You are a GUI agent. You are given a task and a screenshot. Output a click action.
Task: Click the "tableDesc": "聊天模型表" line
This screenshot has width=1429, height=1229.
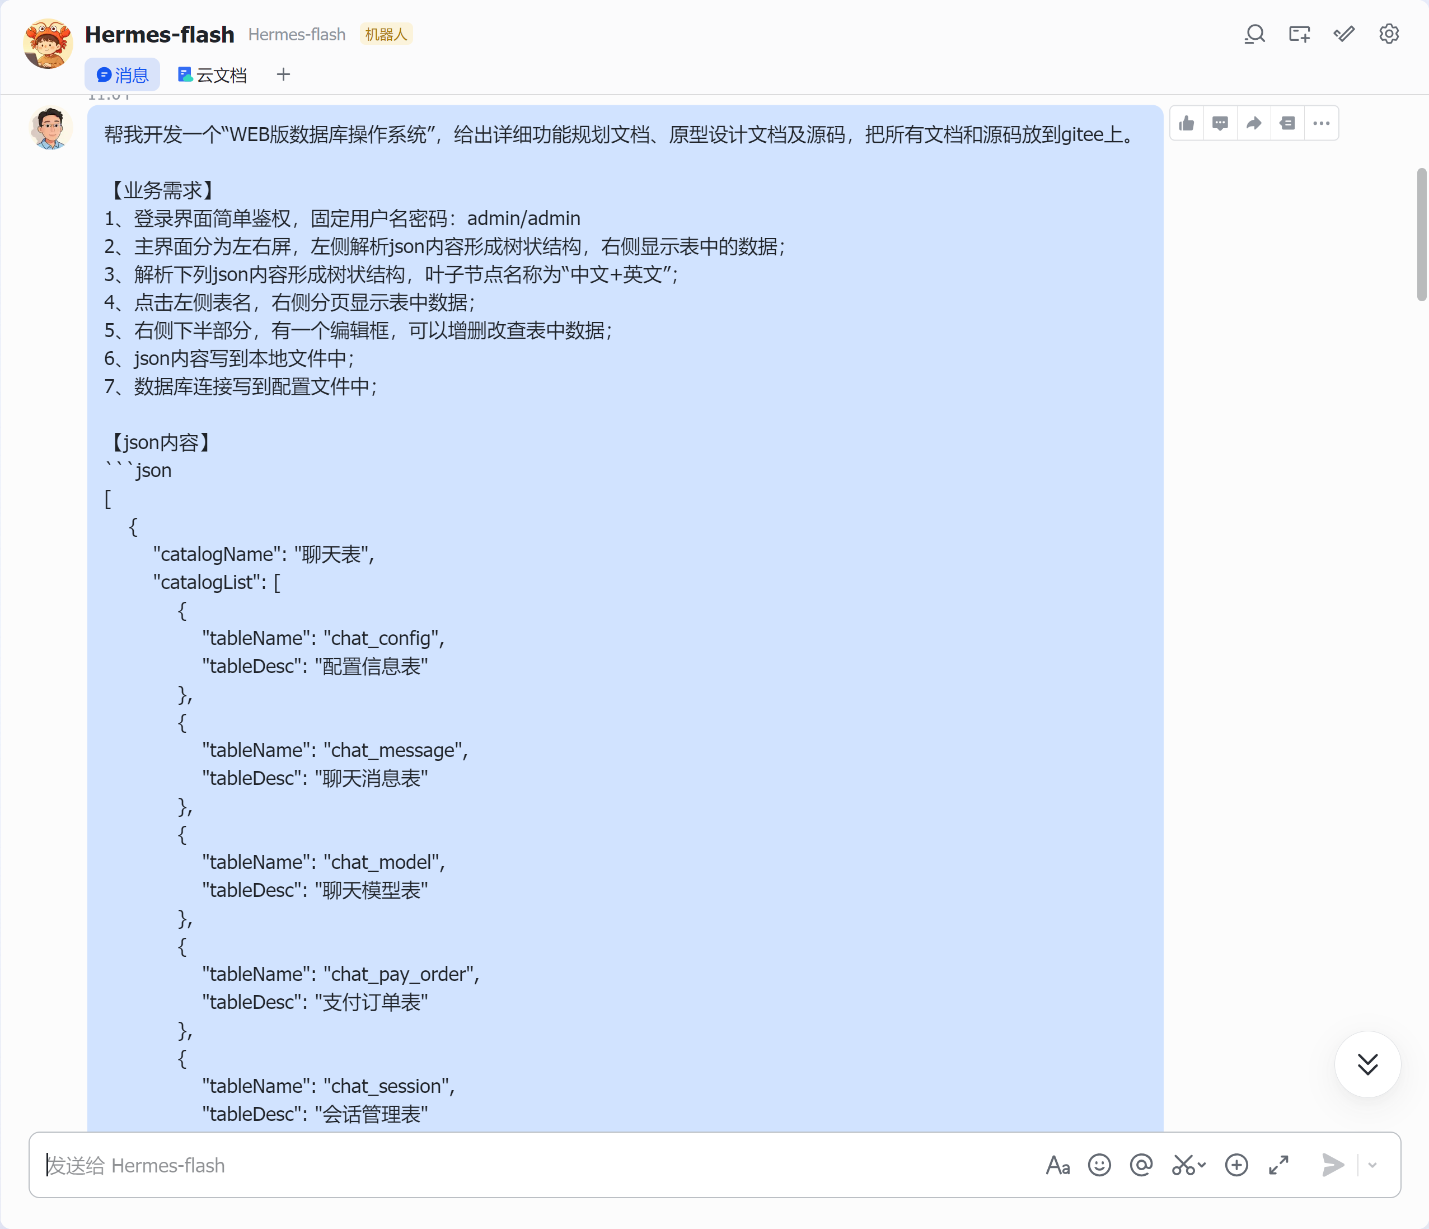click(x=315, y=890)
